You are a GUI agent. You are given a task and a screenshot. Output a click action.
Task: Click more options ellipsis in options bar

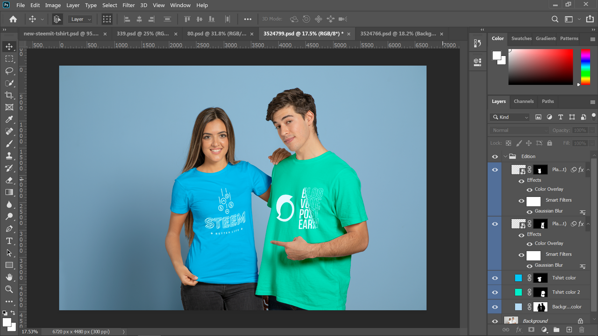click(x=248, y=19)
